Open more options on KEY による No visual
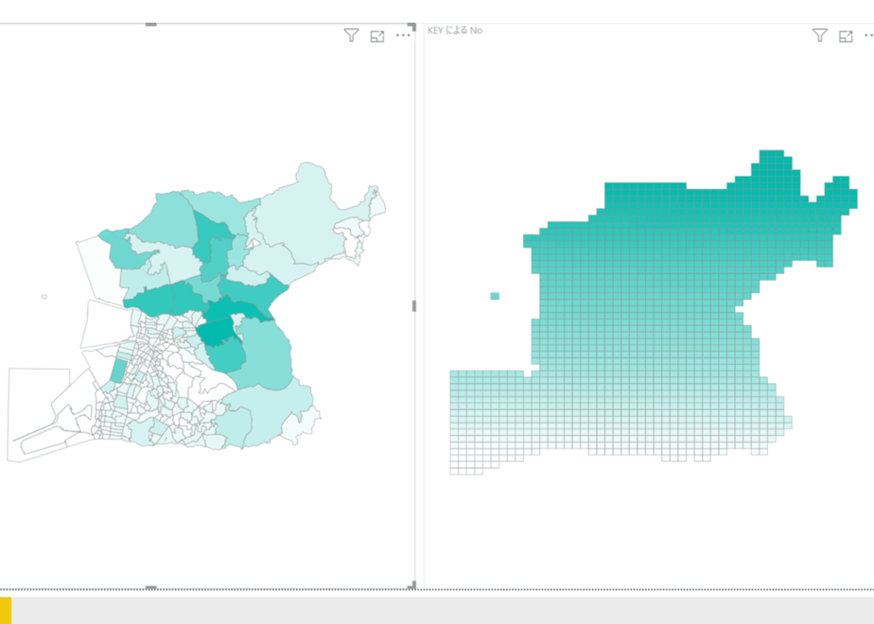This screenshot has width=874, height=624. point(869,36)
